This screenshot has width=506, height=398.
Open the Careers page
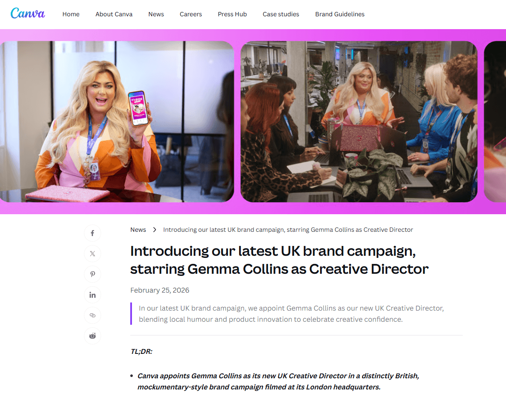[191, 14]
